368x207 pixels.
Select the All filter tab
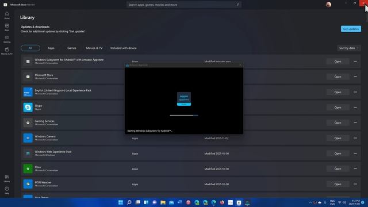(30, 48)
